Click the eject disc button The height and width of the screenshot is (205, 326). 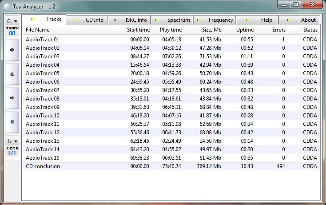(12, 74)
